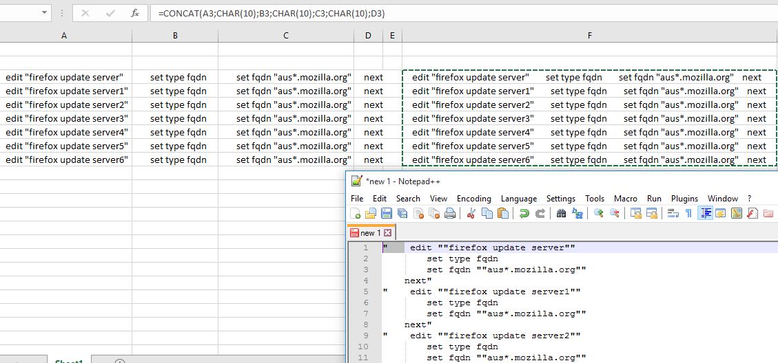Click the Print icon in Notepad++
Viewport: 778px width, 363px height.
pyautogui.click(x=450, y=213)
